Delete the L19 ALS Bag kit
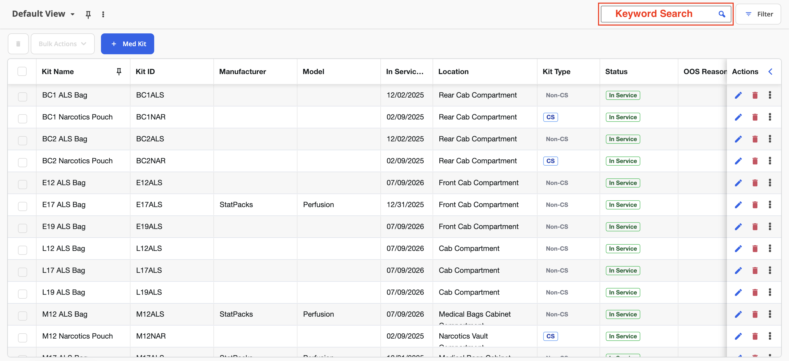 click(x=755, y=292)
